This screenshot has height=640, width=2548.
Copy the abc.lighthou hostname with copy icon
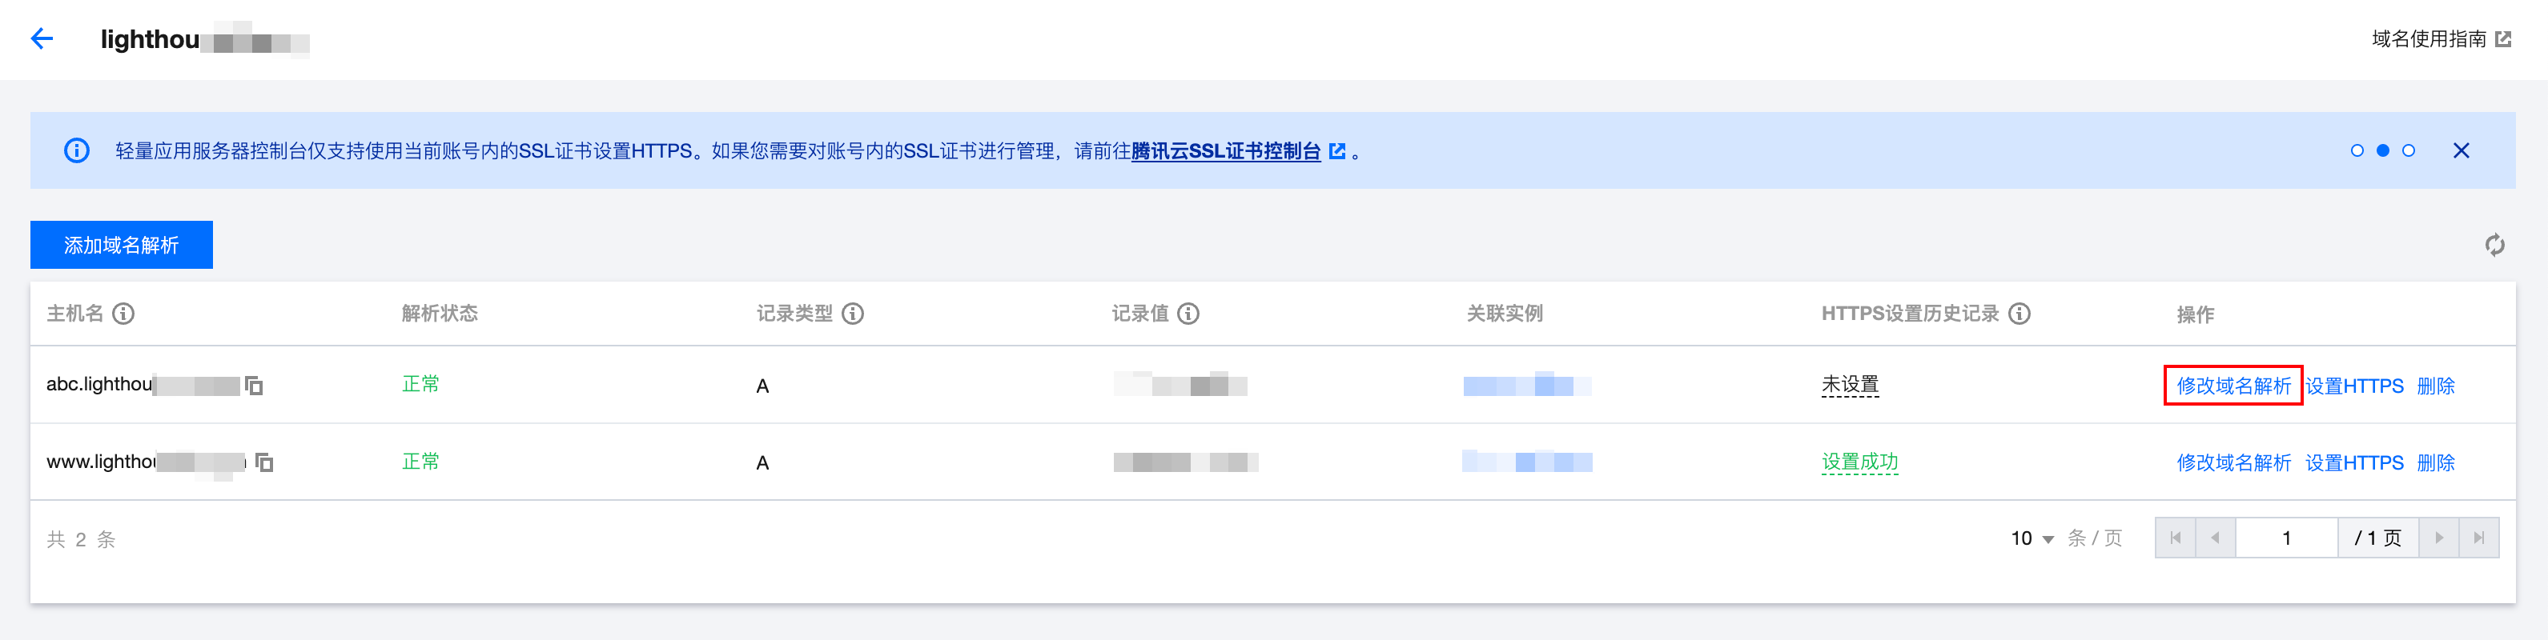(x=254, y=385)
